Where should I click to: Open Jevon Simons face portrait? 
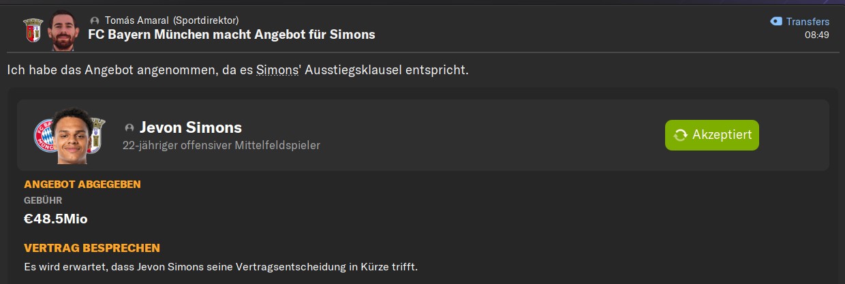pos(73,136)
